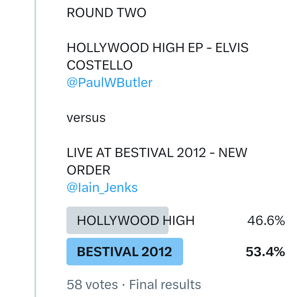Image resolution: width=299 pixels, height=297 pixels.
Task: Click the 2012 year in the tweet text
Action: coord(191,152)
